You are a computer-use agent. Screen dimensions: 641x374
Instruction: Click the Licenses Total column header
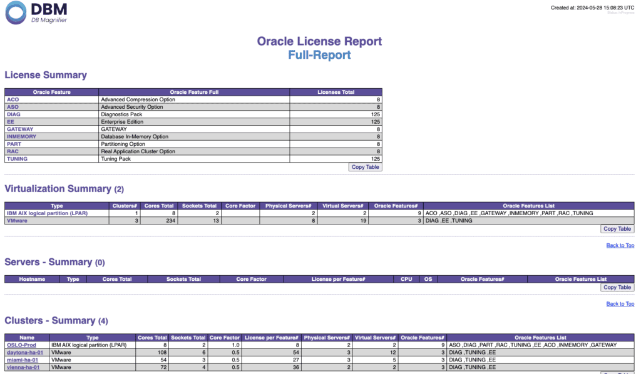336,92
